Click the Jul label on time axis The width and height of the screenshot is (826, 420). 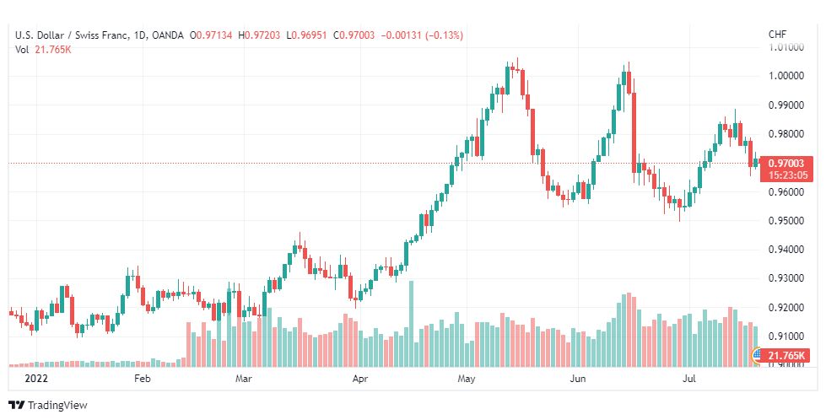point(688,379)
